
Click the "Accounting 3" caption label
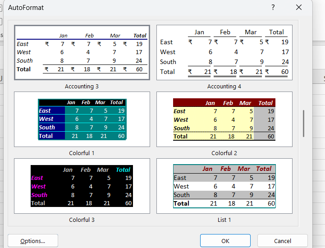coord(82,86)
